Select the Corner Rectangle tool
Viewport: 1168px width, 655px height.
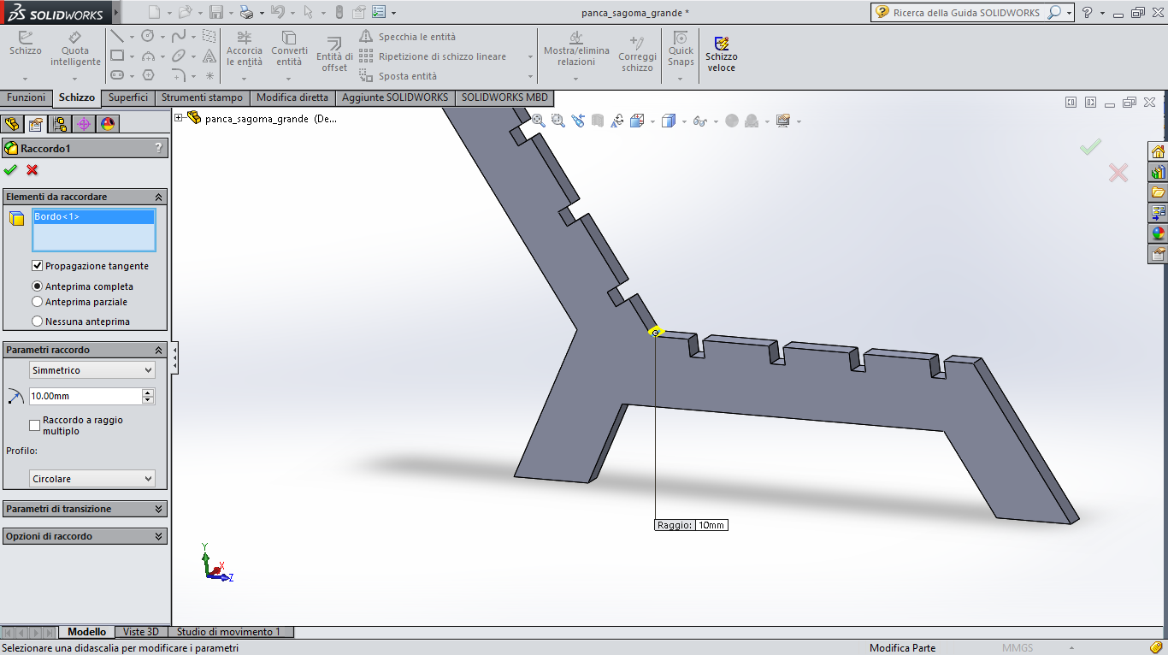(x=117, y=56)
